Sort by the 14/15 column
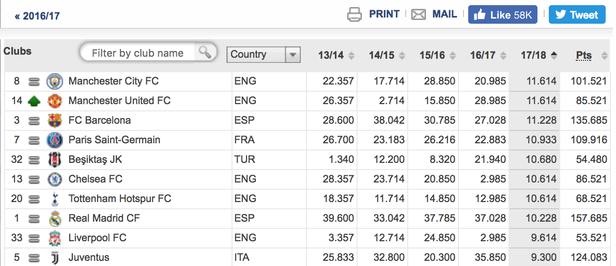Viewport: 616px width, 266px height. [387, 55]
